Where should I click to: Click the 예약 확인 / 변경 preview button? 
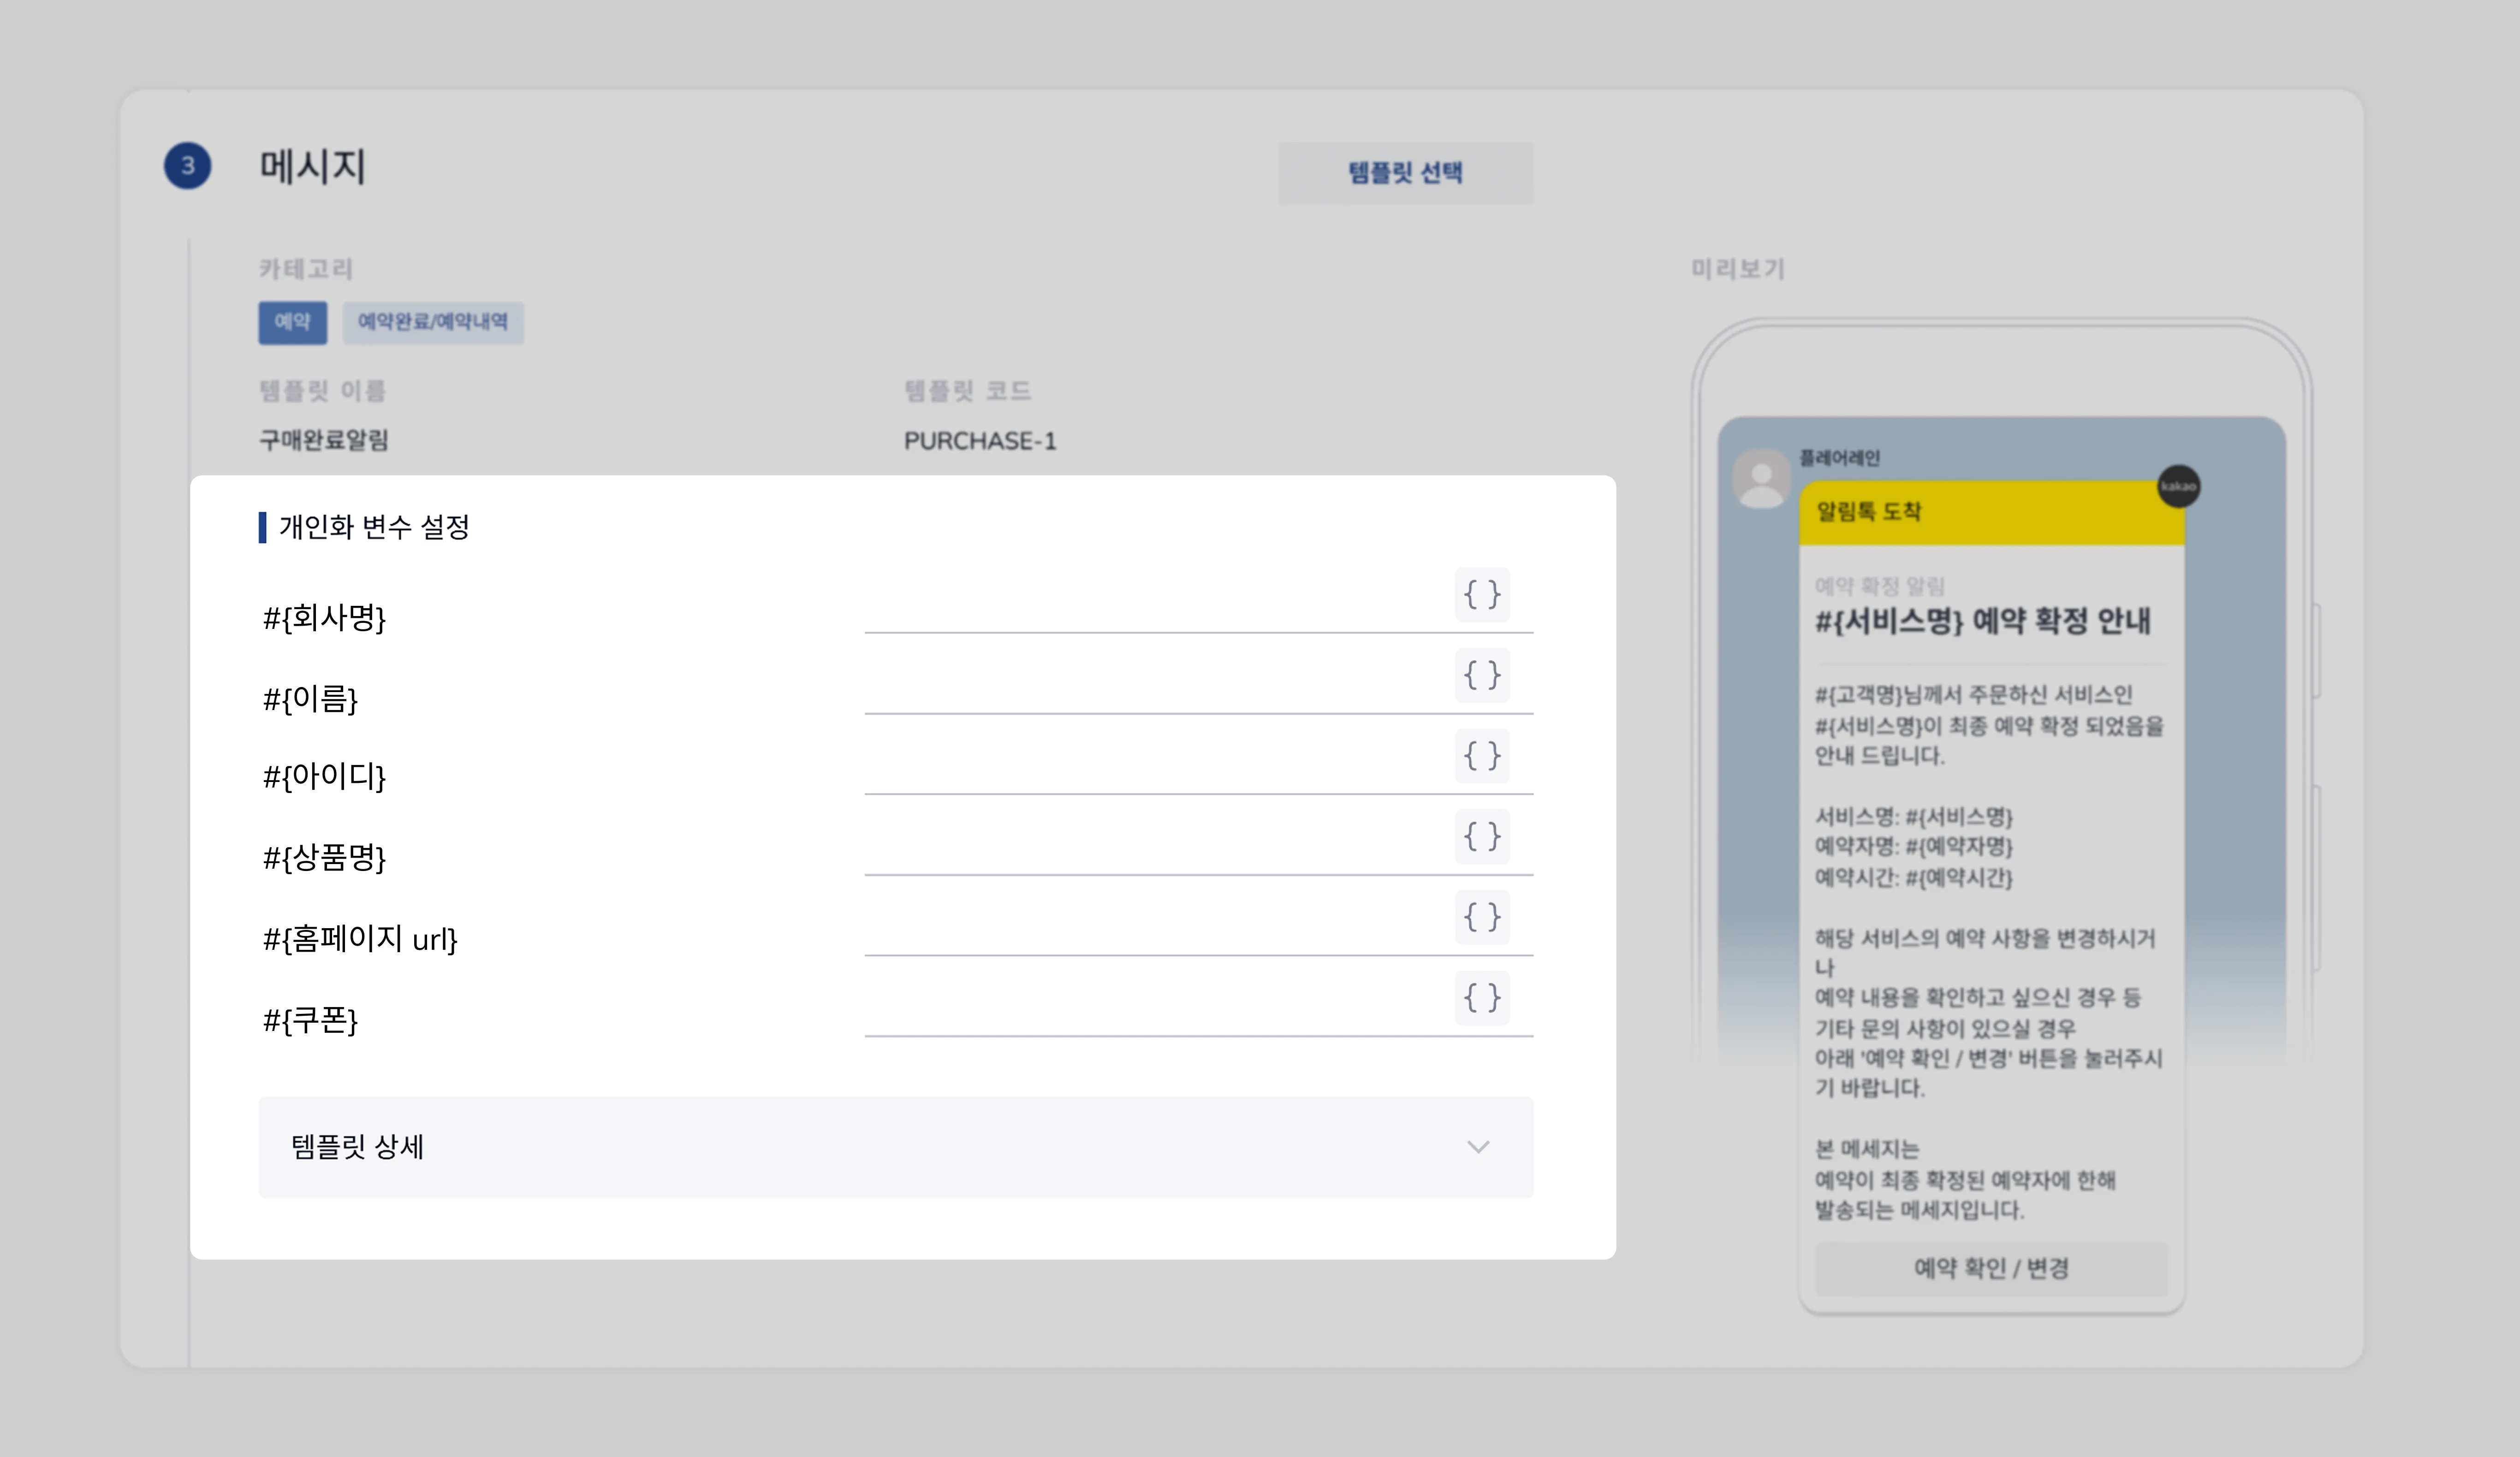1991,1268
